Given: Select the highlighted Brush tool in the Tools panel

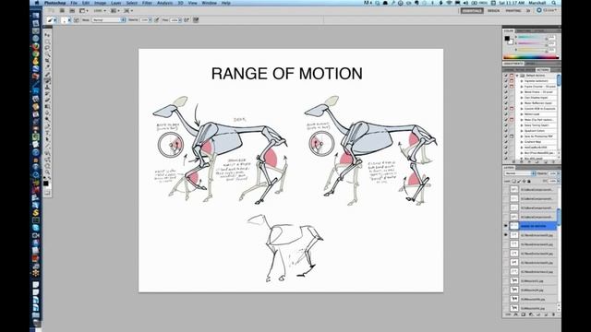Looking at the screenshot, I should (47, 80).
